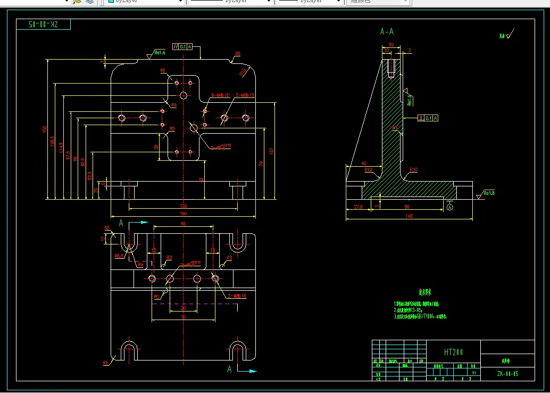Screen dimensions: 550x393
Task: Select the parallelism tolerance frame above front view
Action: click(182, 47)
